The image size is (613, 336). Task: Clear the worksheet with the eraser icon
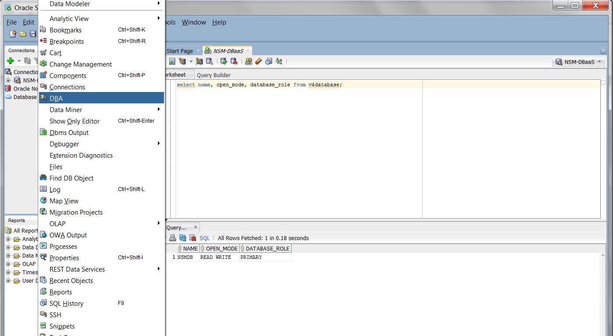(258, 61)
